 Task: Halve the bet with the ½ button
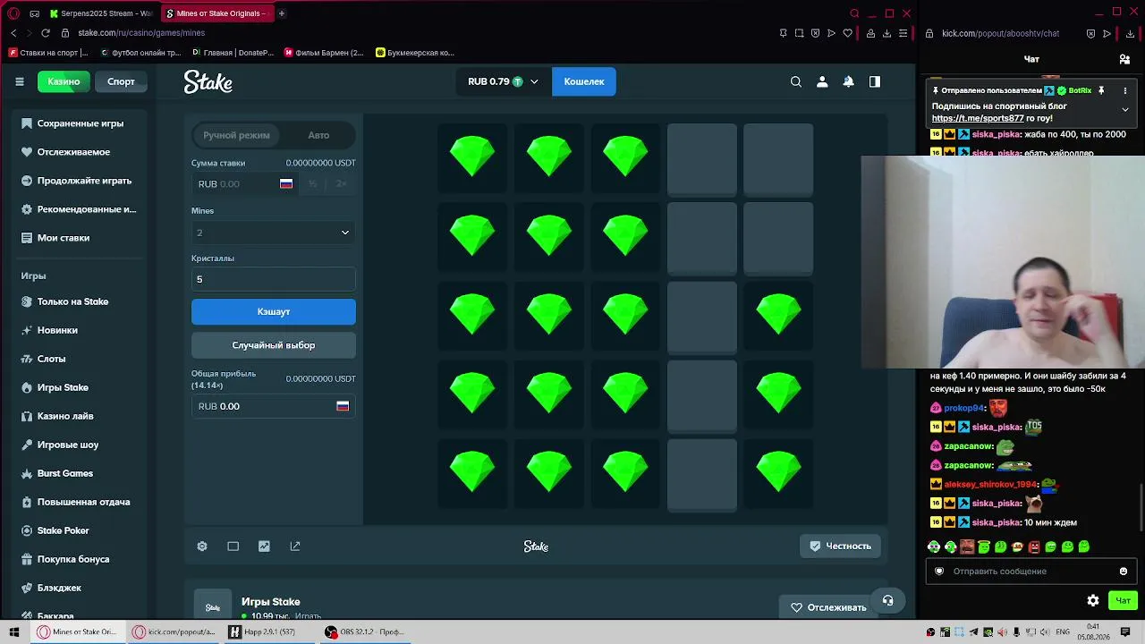pos(312,183)
